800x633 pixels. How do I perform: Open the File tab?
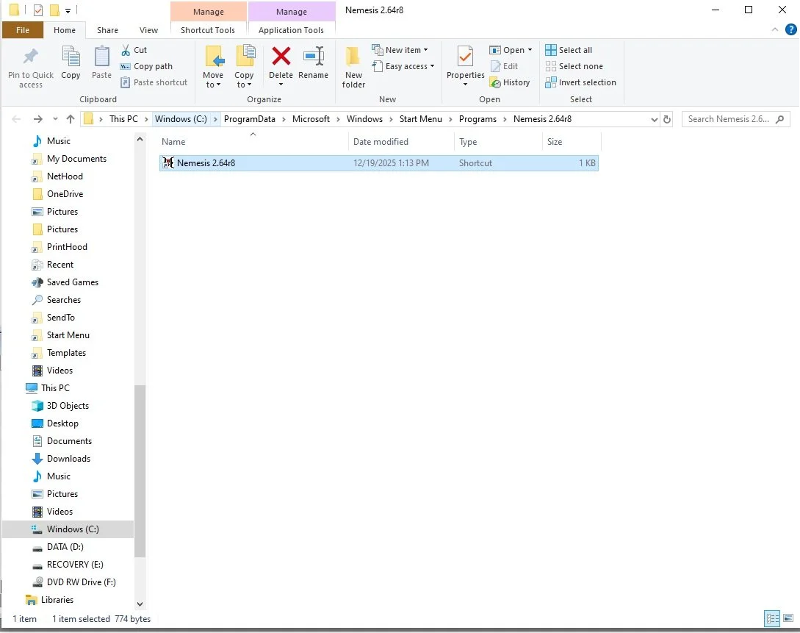tap(23, 30)
